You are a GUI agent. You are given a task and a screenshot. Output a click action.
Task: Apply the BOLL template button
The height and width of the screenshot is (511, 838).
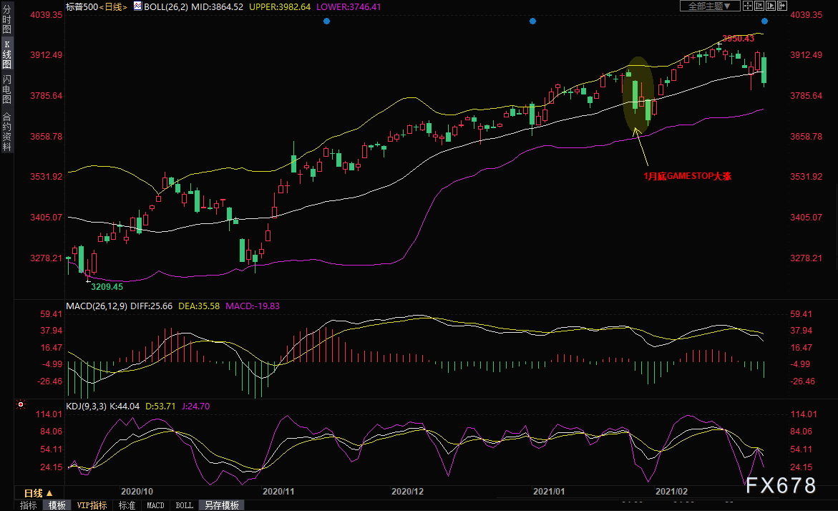point(185,505)
